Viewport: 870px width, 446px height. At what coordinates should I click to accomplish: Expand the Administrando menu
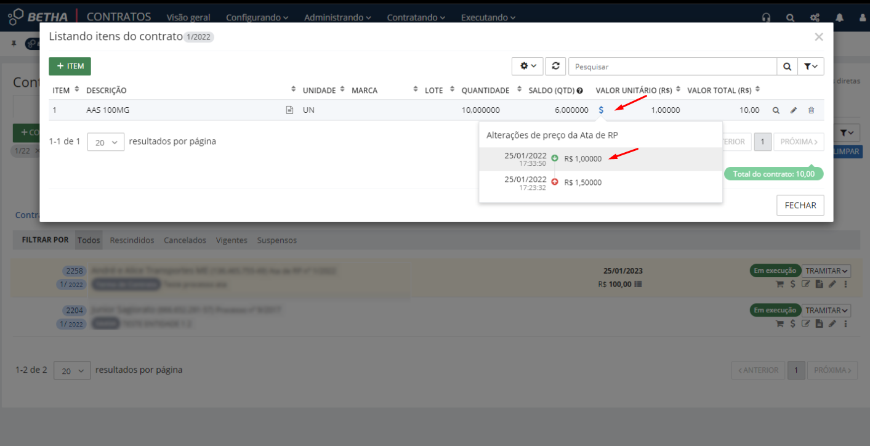pos(337,17)
